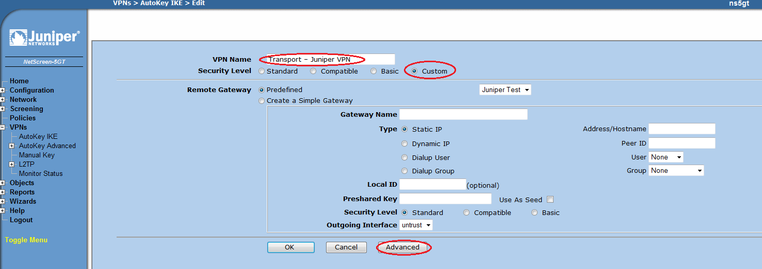Open the Outgoing Interface untrust dropdown

point(416,225)
